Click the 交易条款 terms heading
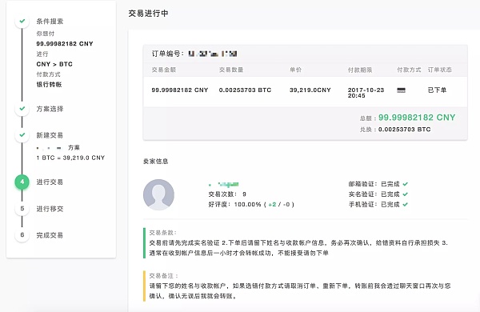The width and height of the screenshot is (480, 312). [x=163, y=233]
